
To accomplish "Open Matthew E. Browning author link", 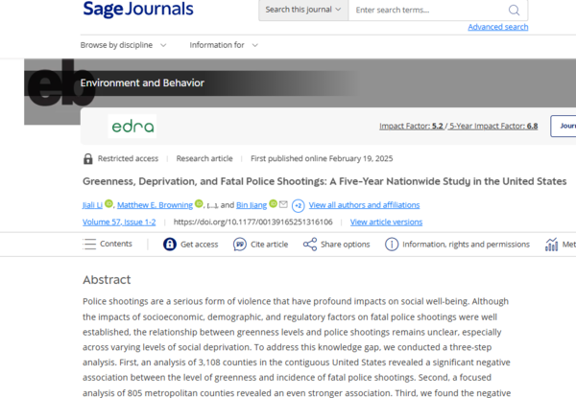I will coord(154,205).
